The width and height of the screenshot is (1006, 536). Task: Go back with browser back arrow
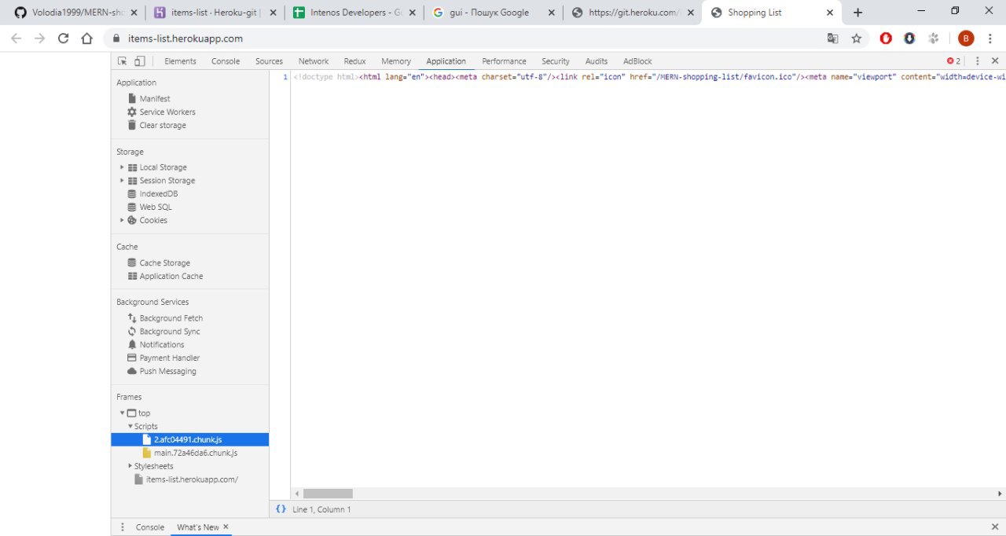click(x=17, y=39)
